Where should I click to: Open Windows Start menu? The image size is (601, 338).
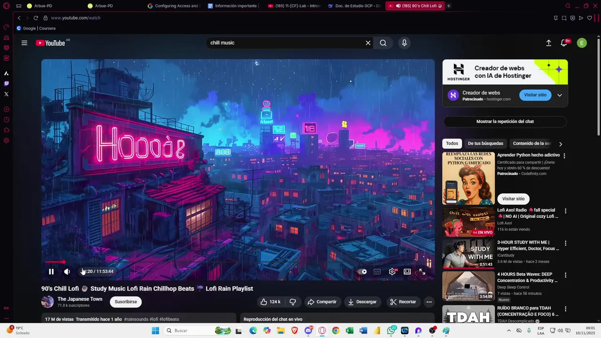point(155,330)
